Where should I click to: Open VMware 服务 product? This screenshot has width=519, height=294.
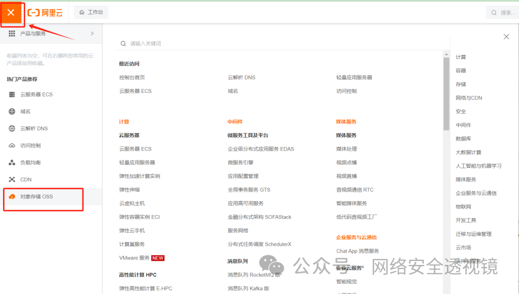click(x=134, y=258)
